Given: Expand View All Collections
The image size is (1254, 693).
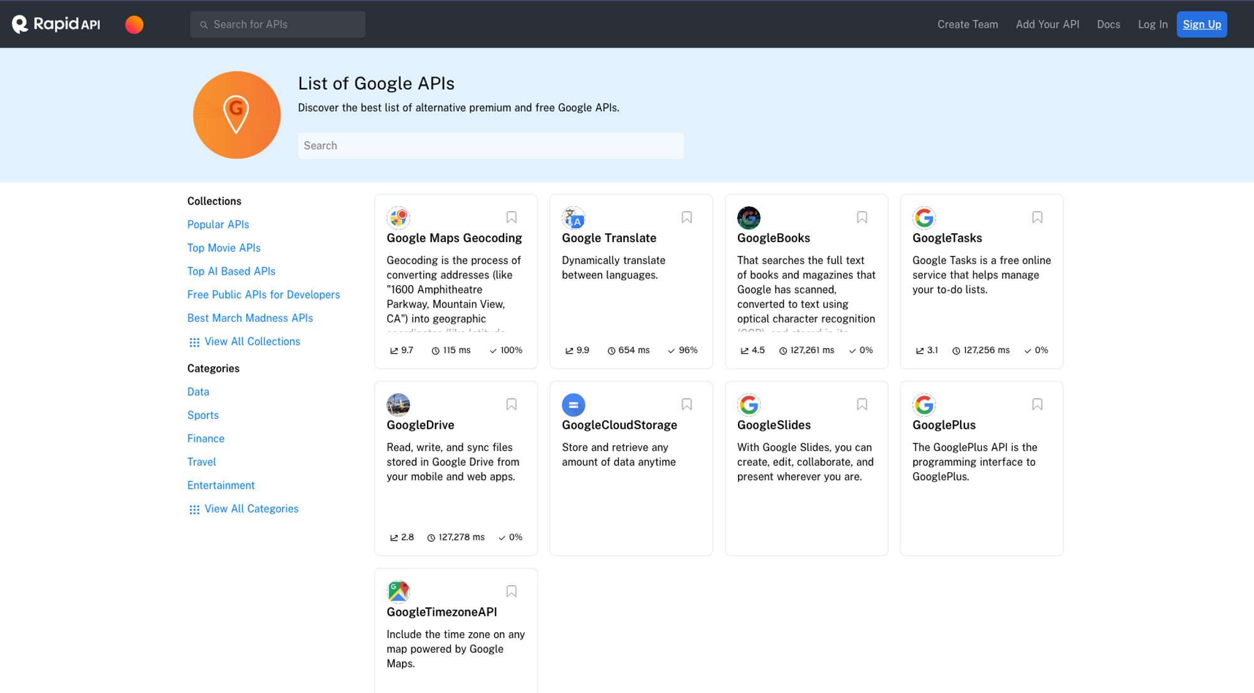Looking at the screenshot, I should point(251,341).
